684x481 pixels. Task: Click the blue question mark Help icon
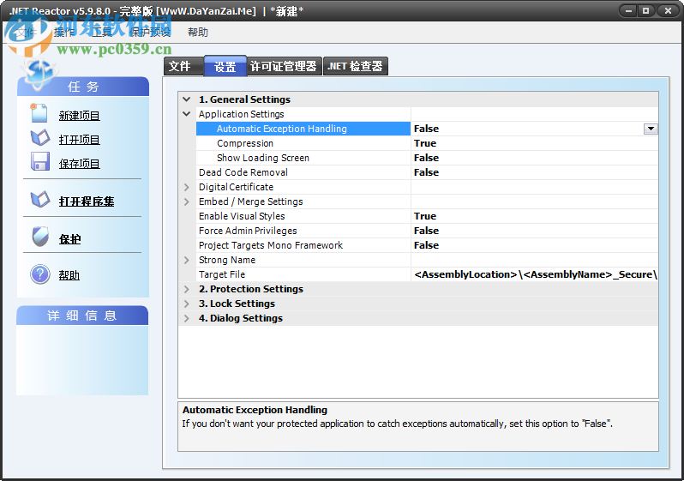pos(40,274)
